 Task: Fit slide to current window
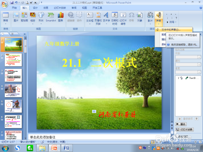click(x=200, y=142)
